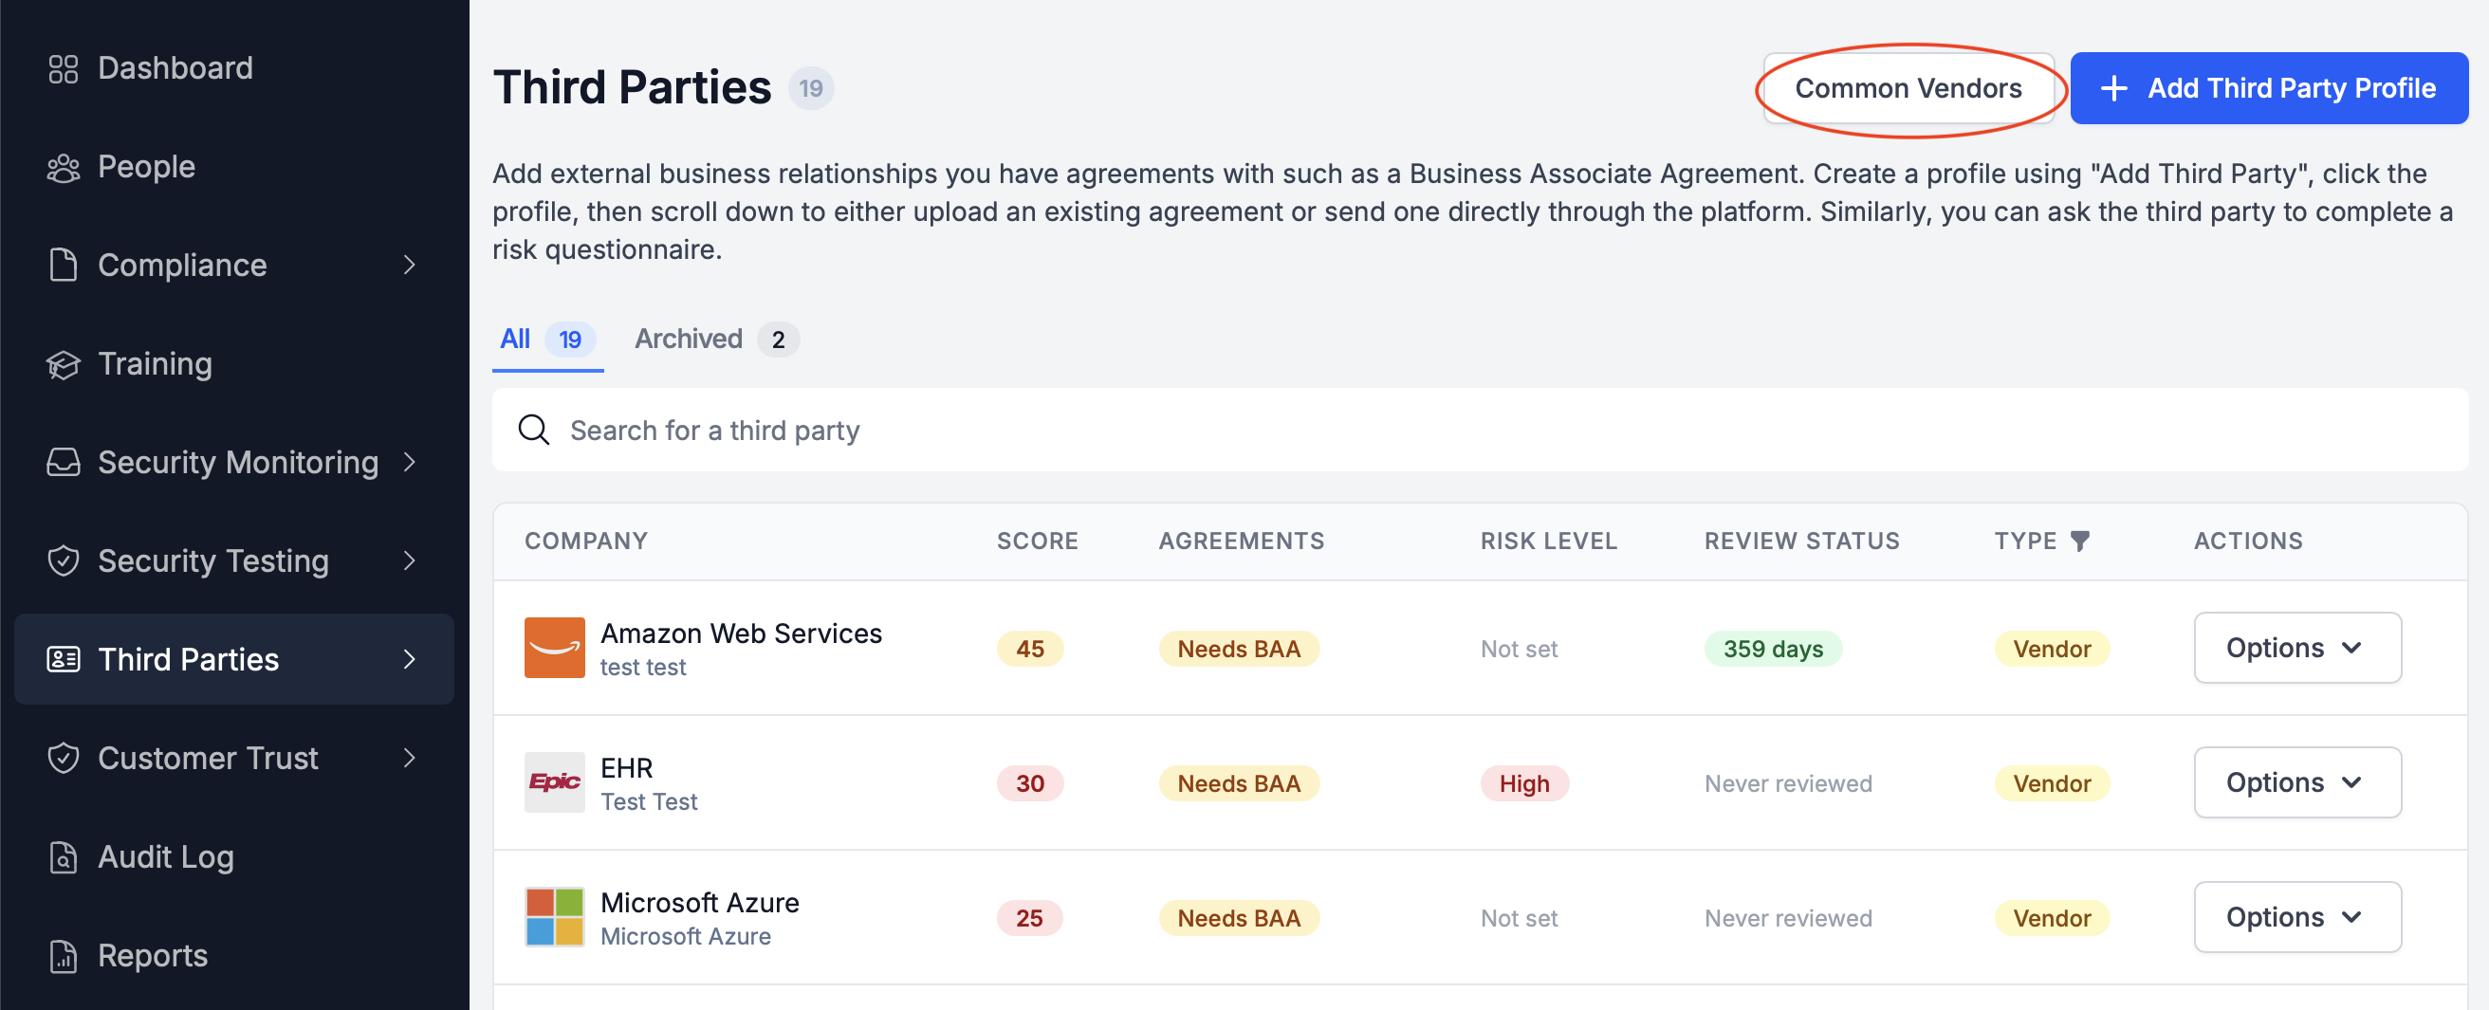Switch to the Archived tab

(x=716, y=340)
